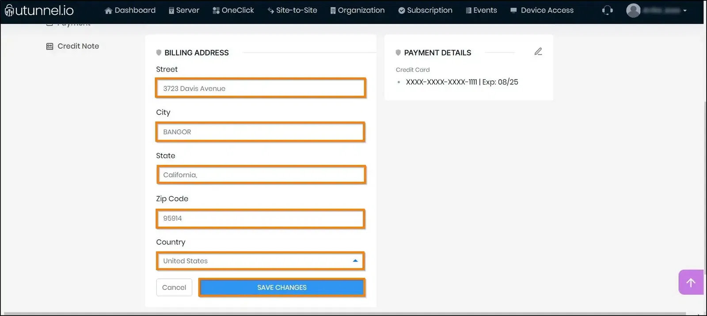Edit payment details with pencil icon
The height and width of the screenshot is (316, 707).
pyautogui.click(x=538, y=52)
